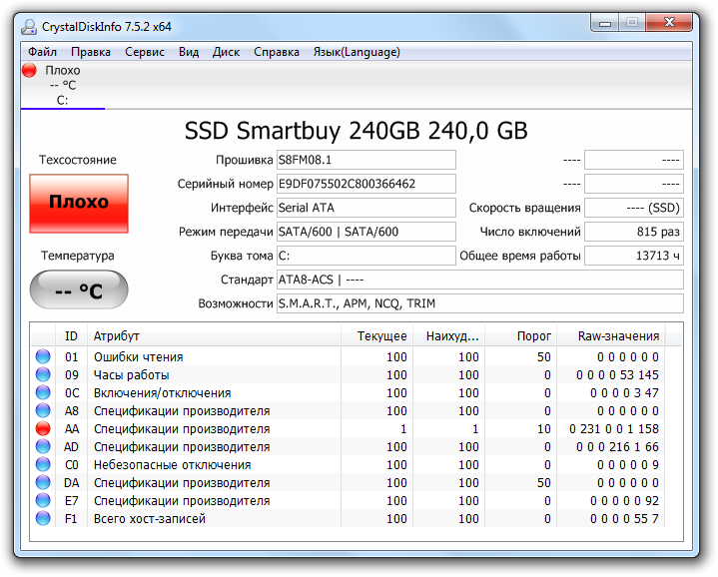Click blue status icon for attribute AD
The width and height of the screenshot is (718, 577).
click(43, 446)
